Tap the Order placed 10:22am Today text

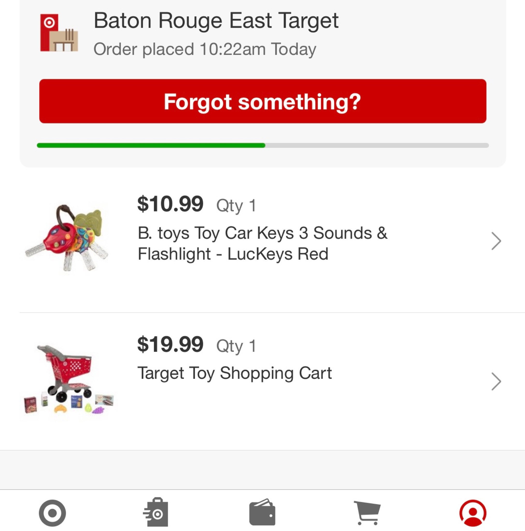(205, 49)
